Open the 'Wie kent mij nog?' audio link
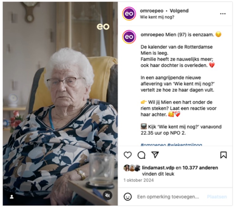Screen dimensions: 238x209 click(x=157, y=17)
